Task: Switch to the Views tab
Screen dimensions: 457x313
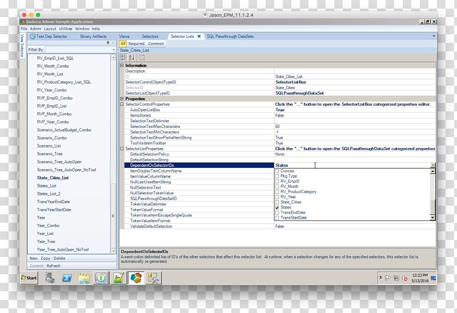Action: pyautogui.click(x=124, y=37)
